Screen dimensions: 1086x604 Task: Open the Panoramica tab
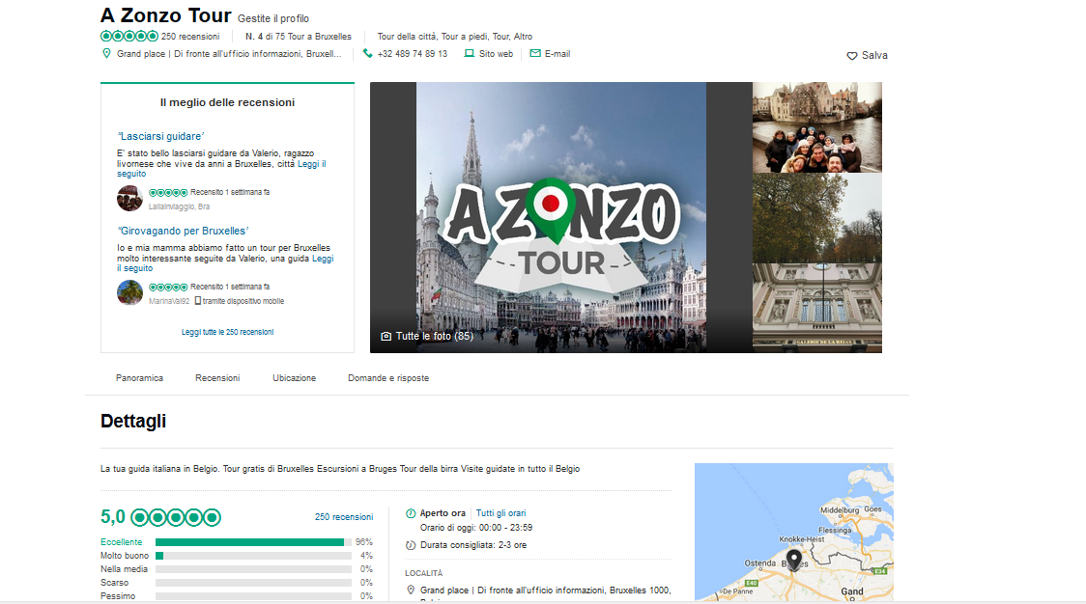tap(139, 378)
